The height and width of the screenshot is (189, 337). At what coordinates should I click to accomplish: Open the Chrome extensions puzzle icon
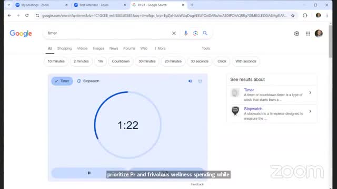[305, 15]
